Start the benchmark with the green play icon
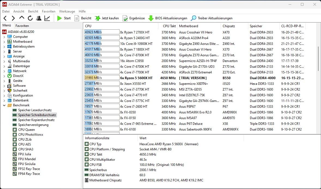The height and width of the screenshot is (189, 321). pyautogui.click(x=59, y=18)
